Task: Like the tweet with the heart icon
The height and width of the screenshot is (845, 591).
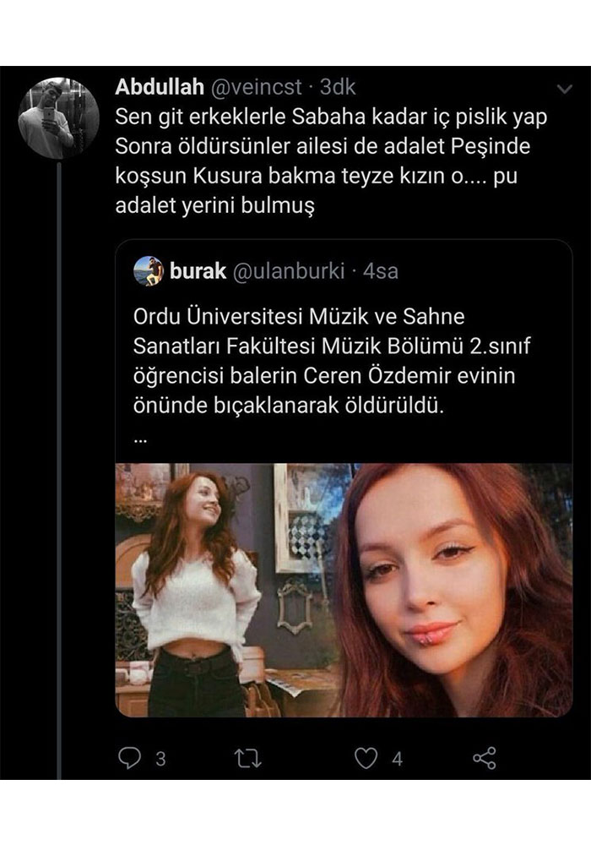Action: tap(366, 759)
